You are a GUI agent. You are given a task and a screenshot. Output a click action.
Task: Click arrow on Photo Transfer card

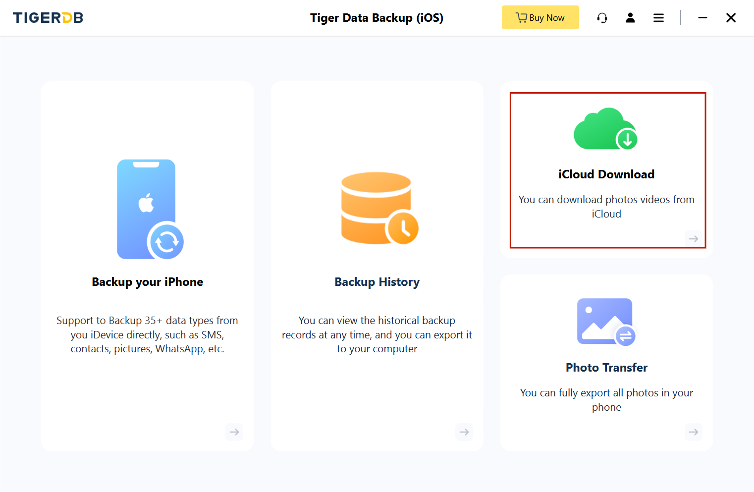point(694,432)
